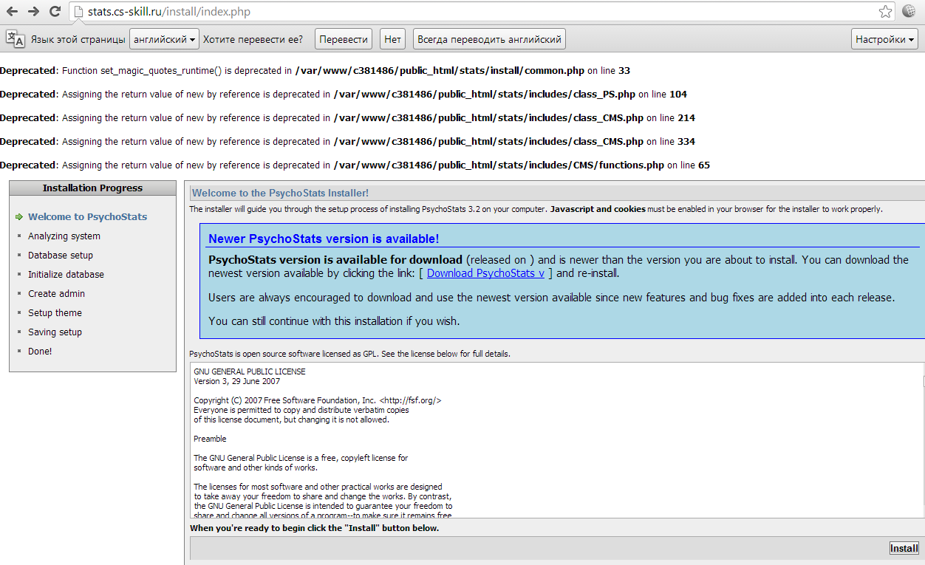Click the translate icon in the translation bar
The image size is (925, 565).
point(15,39)
